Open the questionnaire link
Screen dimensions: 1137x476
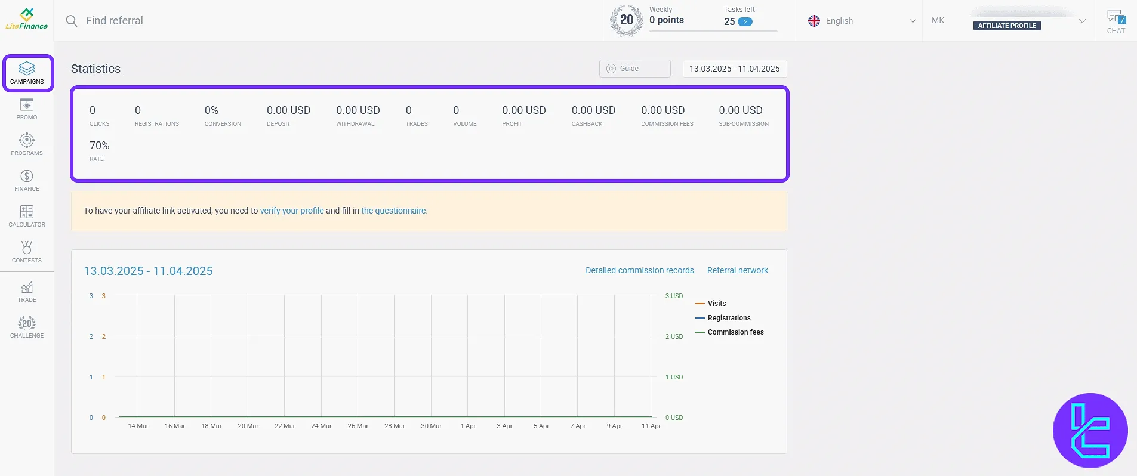pyautogui.click(x=394, y=211)
